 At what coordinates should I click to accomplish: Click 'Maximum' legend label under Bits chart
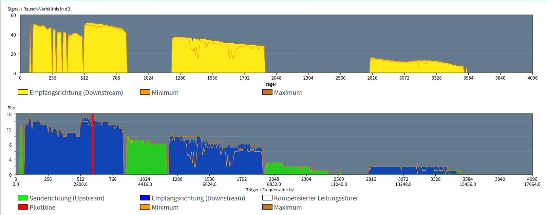[288, 207]
